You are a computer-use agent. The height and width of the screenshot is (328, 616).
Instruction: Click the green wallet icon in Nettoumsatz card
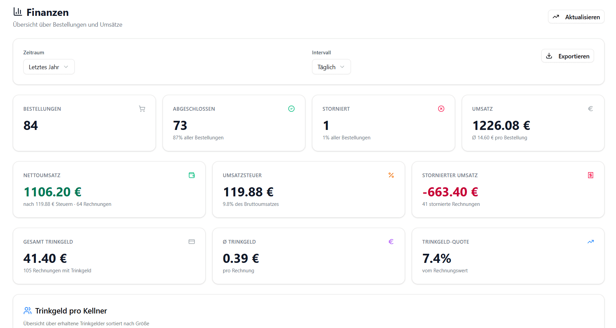192,175
